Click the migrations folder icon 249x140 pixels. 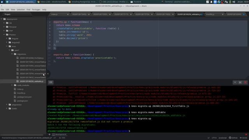click(15, 54)
